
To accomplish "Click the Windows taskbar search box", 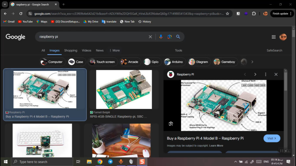I will pos(42,162).
